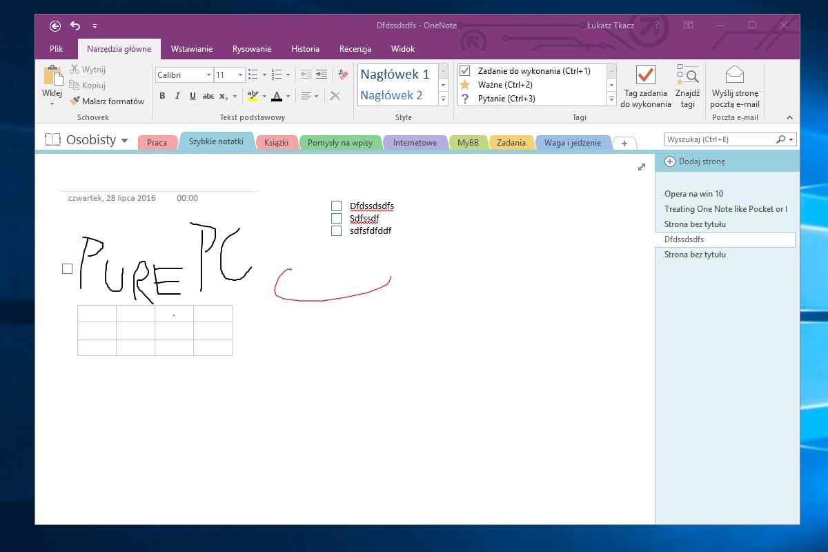828x552 pixels.
Task: Click the Wyślij stronę pocztą e-mail icon
Action: click(734, 75)
